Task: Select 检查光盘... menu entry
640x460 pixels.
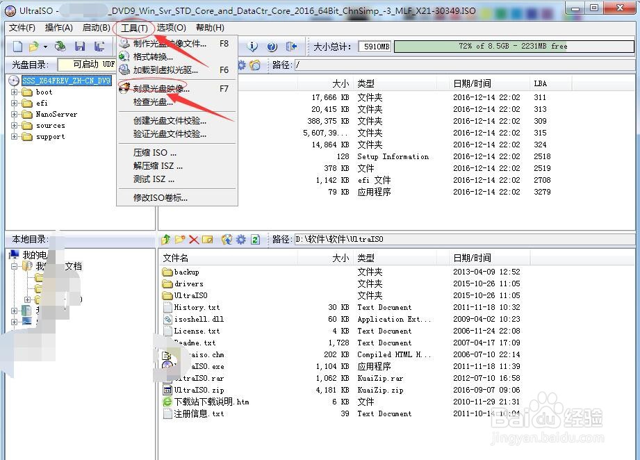Action: [x=177, y=102]
